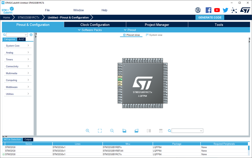Open the File menu

[47, 10]
